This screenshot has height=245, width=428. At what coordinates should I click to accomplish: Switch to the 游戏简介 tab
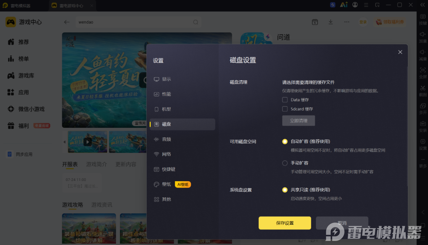[96, 164]
